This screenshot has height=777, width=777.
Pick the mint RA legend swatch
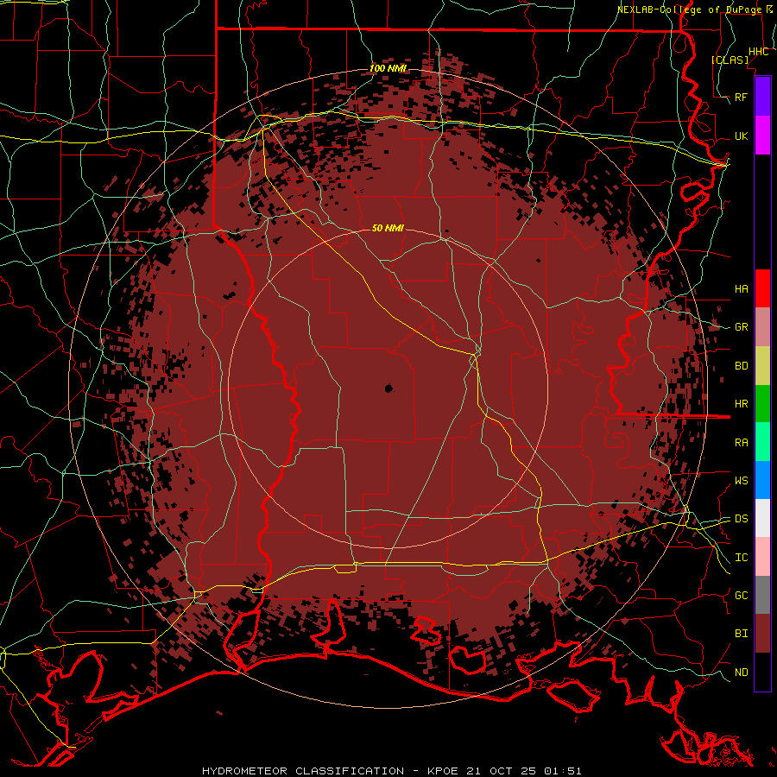pyautogui.click(x=762, y=442)
